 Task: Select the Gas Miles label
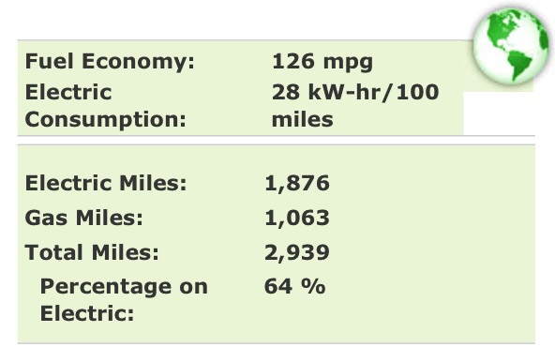[83, 218]
